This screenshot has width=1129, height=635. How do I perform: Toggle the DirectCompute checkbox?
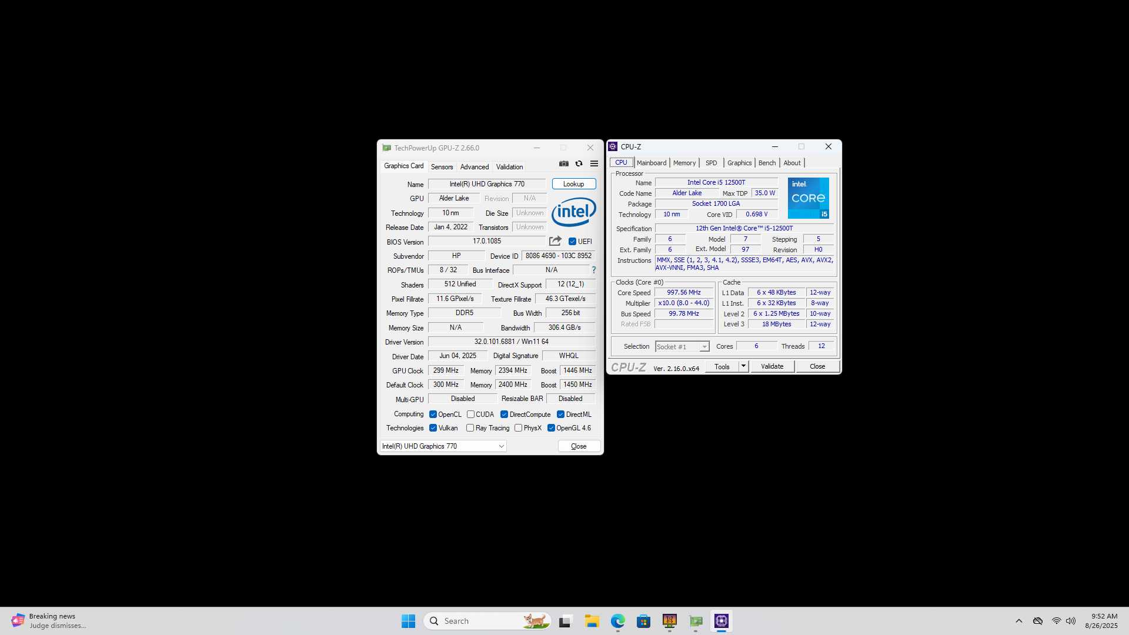tap(504, 415)
